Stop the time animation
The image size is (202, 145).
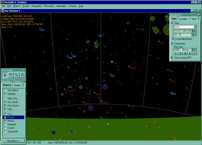coord(185,53)
